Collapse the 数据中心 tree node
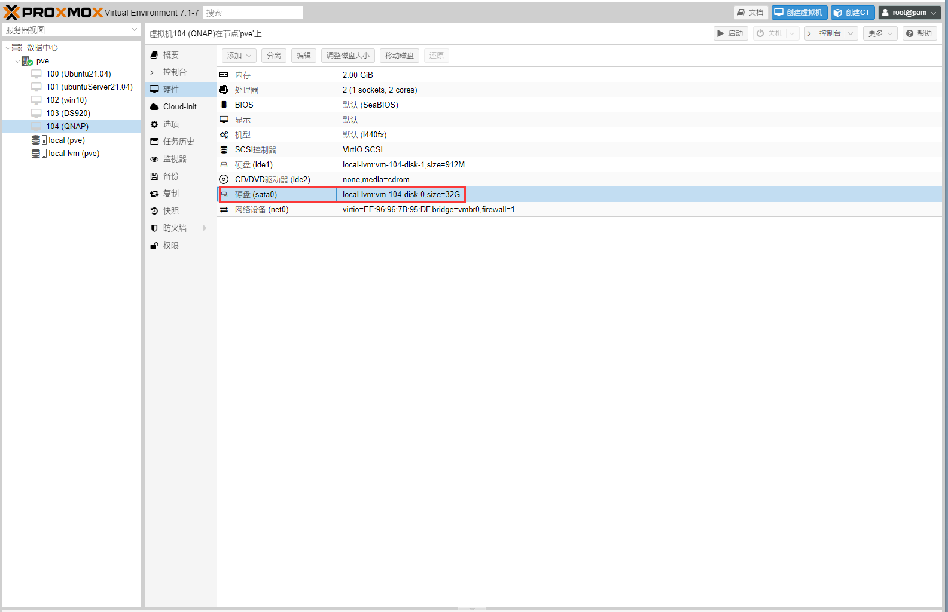 [x=8, y=48]
